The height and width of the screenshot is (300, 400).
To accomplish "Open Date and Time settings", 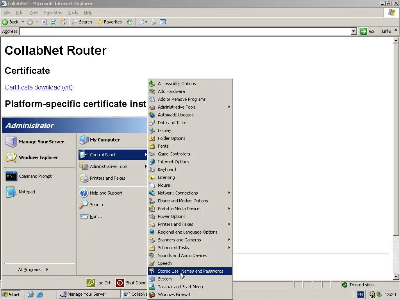I will click(190, 123).
